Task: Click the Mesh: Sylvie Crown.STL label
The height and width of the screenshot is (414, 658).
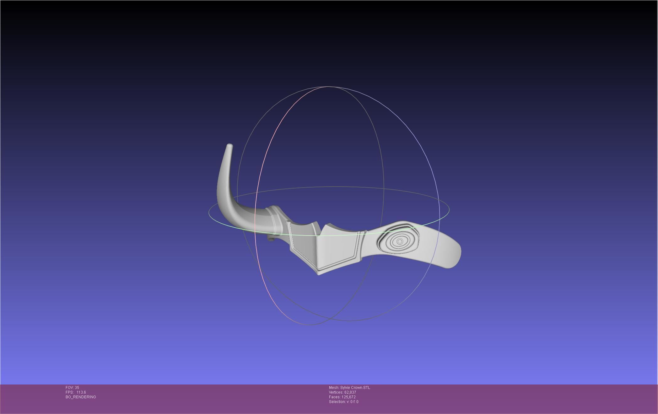Action: click(x=349, y=388)
